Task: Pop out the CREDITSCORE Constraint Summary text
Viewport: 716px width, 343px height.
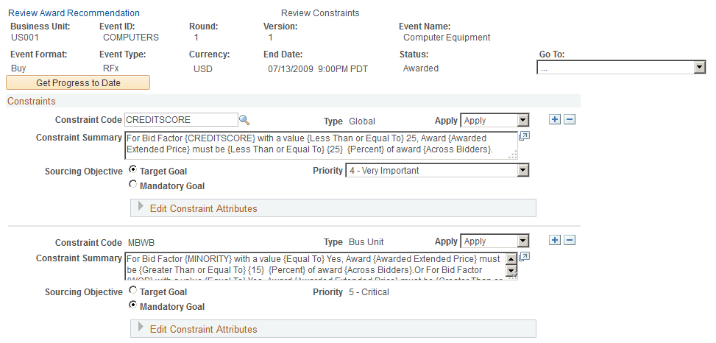Action: [524, 137]
